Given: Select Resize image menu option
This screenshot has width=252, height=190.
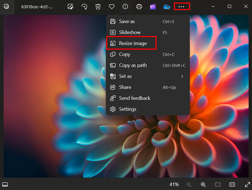Looking at the screenshot, I should [x=132, y=44].
